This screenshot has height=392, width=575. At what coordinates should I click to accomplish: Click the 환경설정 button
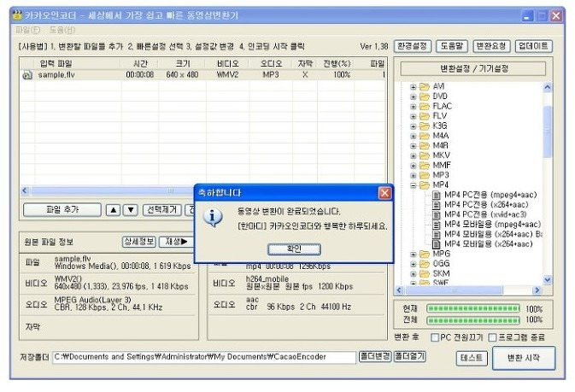click(x=413, y=46)
